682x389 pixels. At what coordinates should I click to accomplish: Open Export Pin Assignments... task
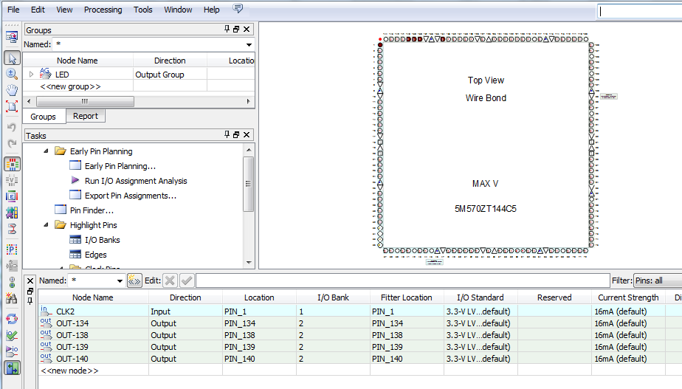tap(131, 196)
